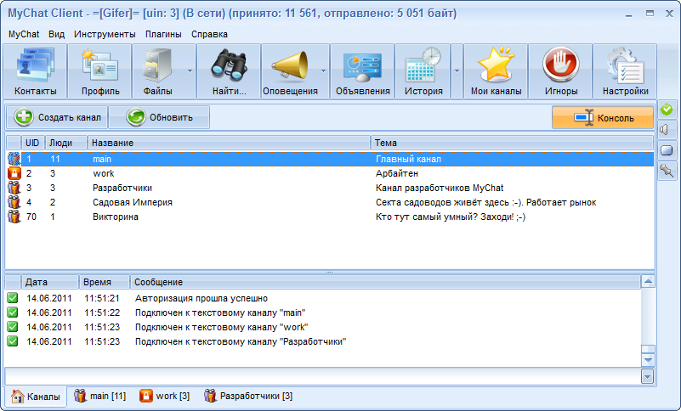This screenshot has height=411, width=681.
Task: Sort channels by Название column header
Action: pos(229,143)
